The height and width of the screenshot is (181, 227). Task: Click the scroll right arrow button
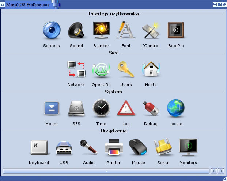coord(221,171)
